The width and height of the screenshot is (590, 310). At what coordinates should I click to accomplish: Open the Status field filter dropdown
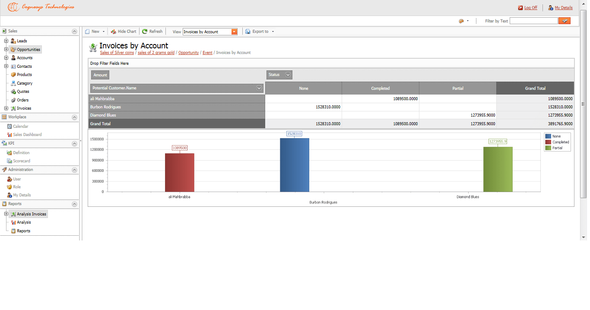pos(288,75)
